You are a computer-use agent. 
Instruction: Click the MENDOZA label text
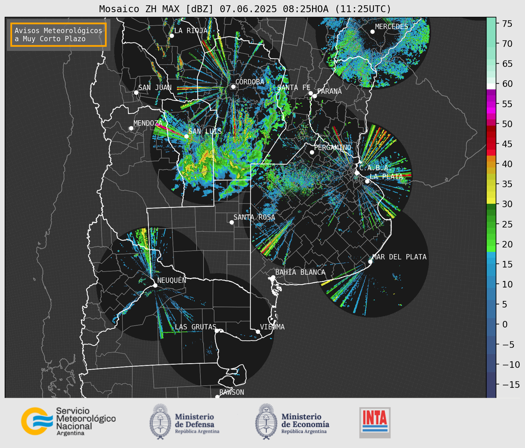pos(148,123)
